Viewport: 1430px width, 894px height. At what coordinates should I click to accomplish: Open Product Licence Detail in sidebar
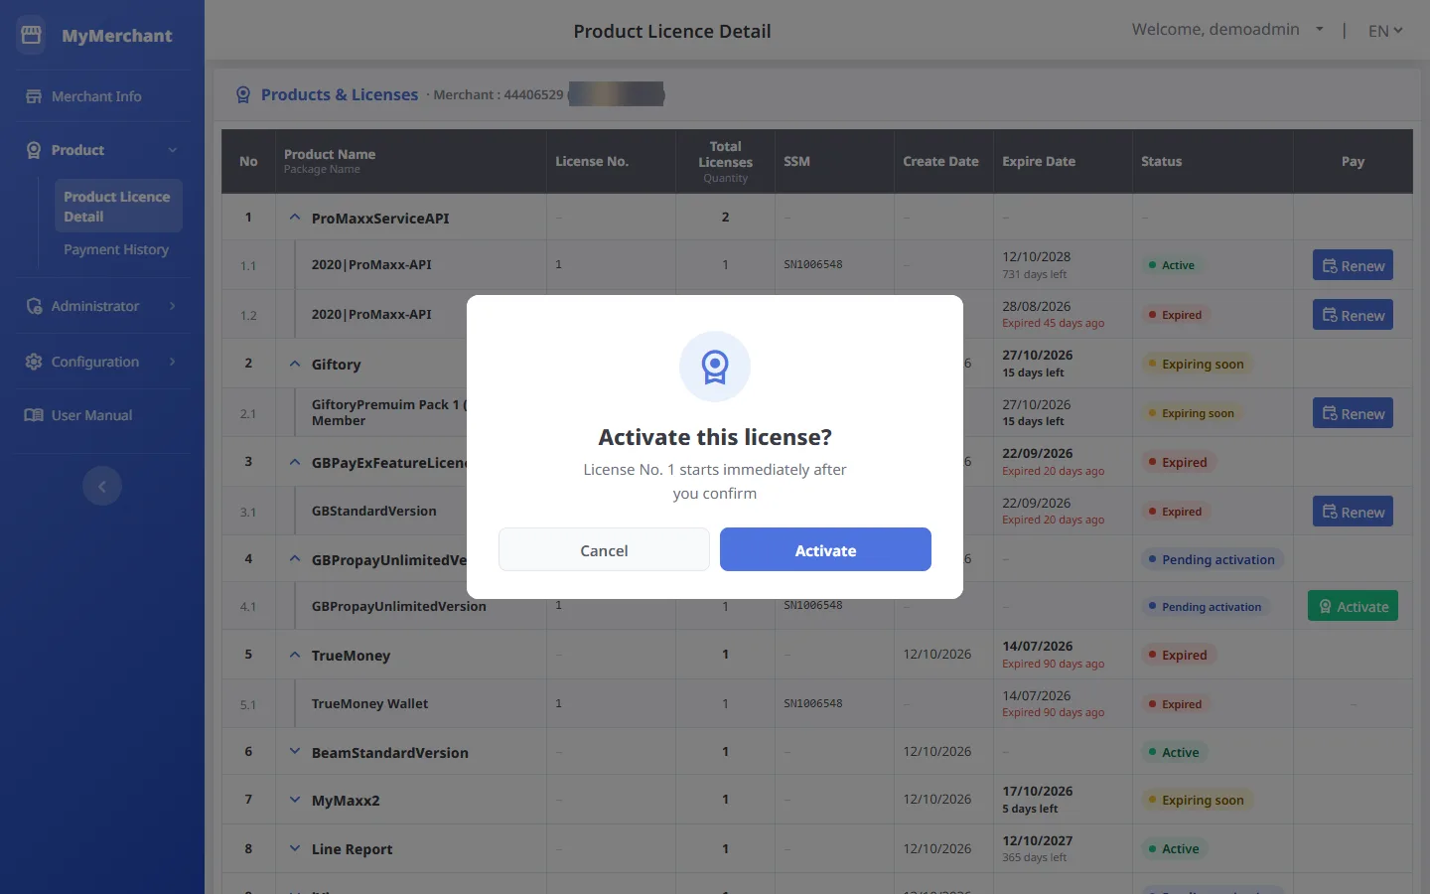tap(118, 207)
